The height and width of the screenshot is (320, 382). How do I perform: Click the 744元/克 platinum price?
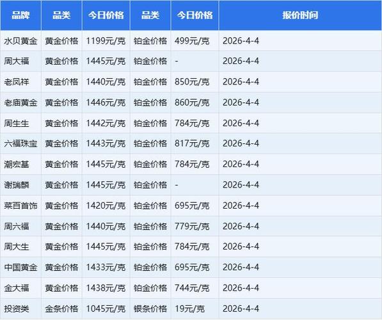click(192, 288)
